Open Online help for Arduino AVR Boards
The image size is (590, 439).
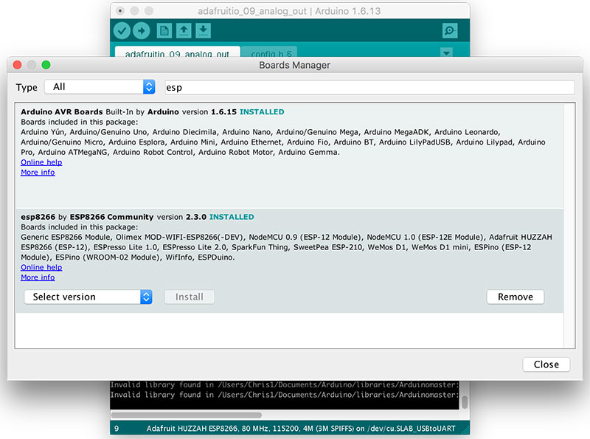point(41,162)
